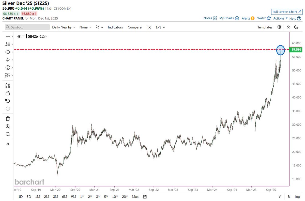305x201 pixels.
Task: Click into the Symbol search field
Action: pyautogui.click(x=27, y=27)
